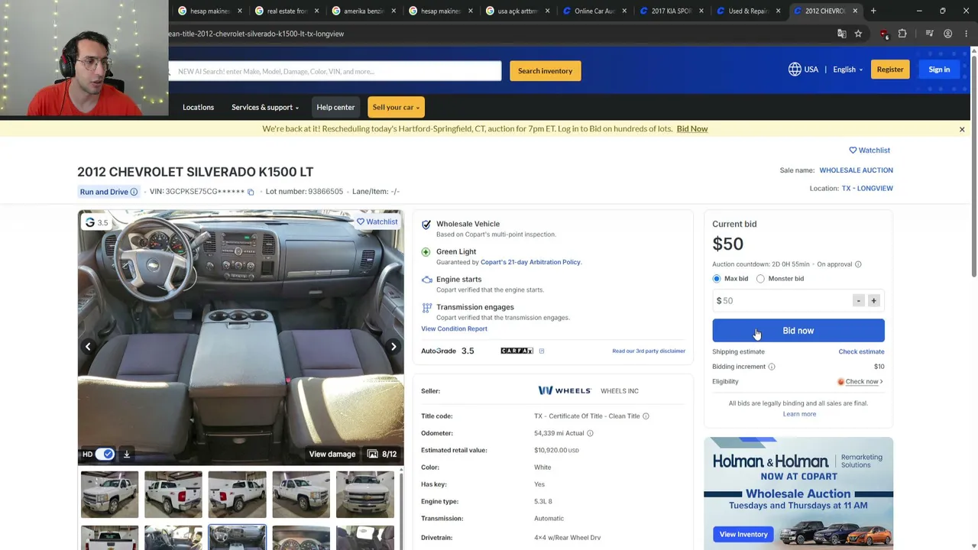Open the Chrome extensions puzzle icon
978x550 pixels.
pos(902,34)
